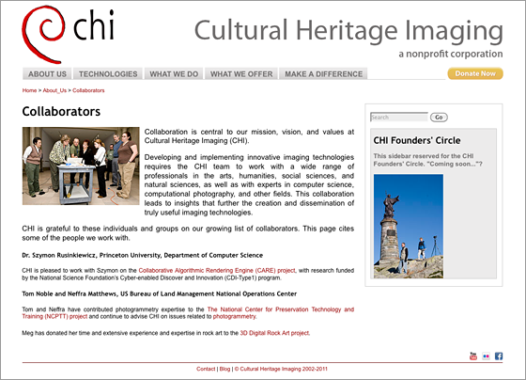Click the 'a nonprofit corporation' tagline
526x380 pixels.
pos(451,55)
